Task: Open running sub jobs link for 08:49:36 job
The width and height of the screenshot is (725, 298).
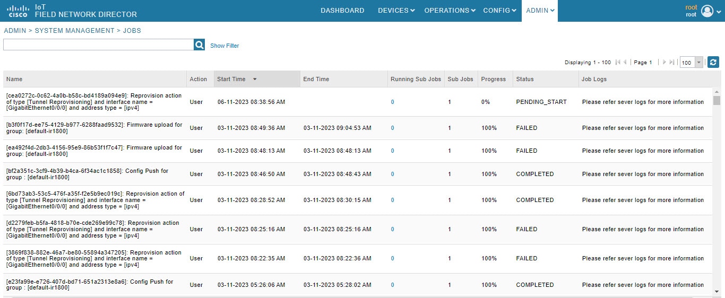Action: tap(393, 128)
